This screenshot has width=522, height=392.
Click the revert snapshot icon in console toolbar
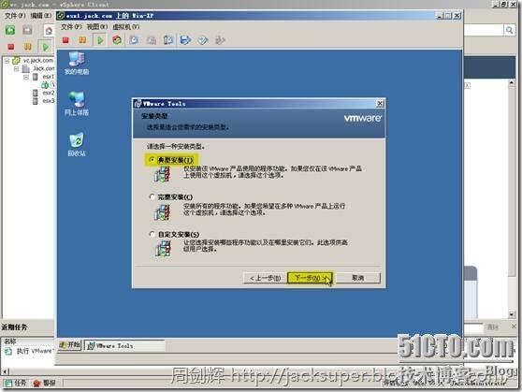tap(152, 40)
